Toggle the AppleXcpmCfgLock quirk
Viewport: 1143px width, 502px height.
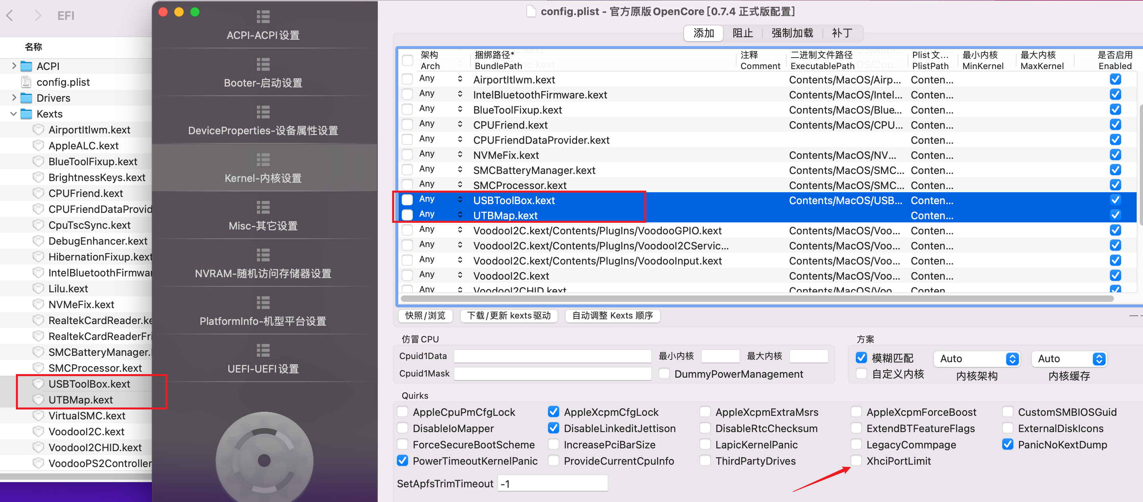click(553, 412)
